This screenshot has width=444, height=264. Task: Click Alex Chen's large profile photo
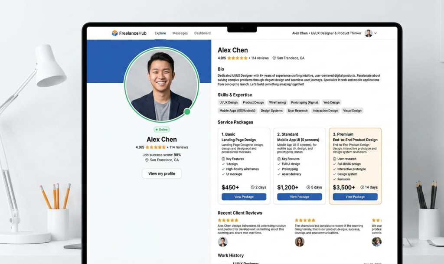[161, 84]
